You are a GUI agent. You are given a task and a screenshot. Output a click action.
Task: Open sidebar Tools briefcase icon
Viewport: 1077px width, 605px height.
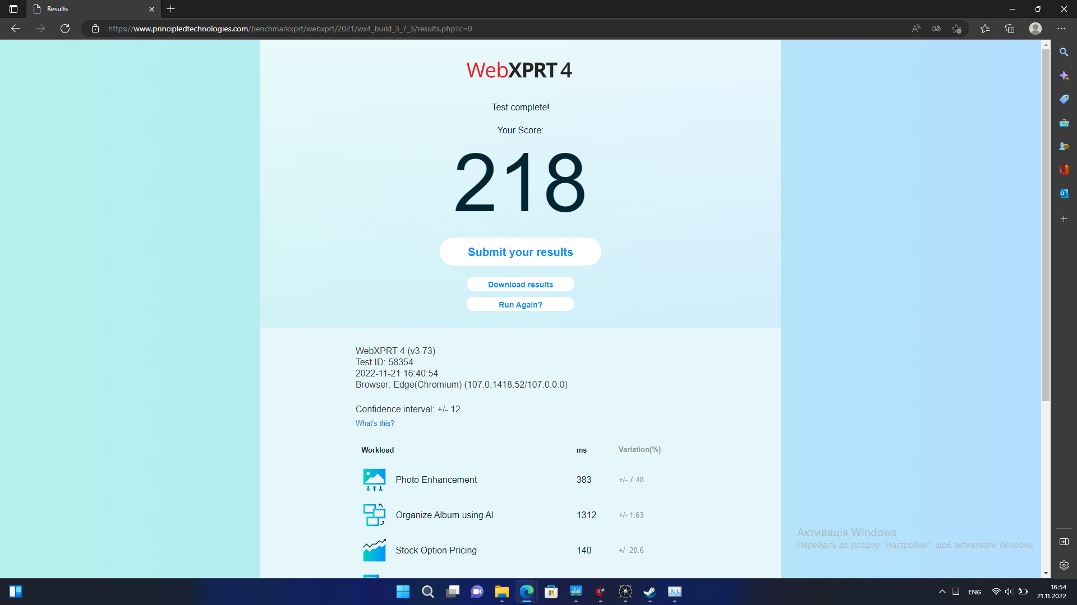tap(1064, 123)
